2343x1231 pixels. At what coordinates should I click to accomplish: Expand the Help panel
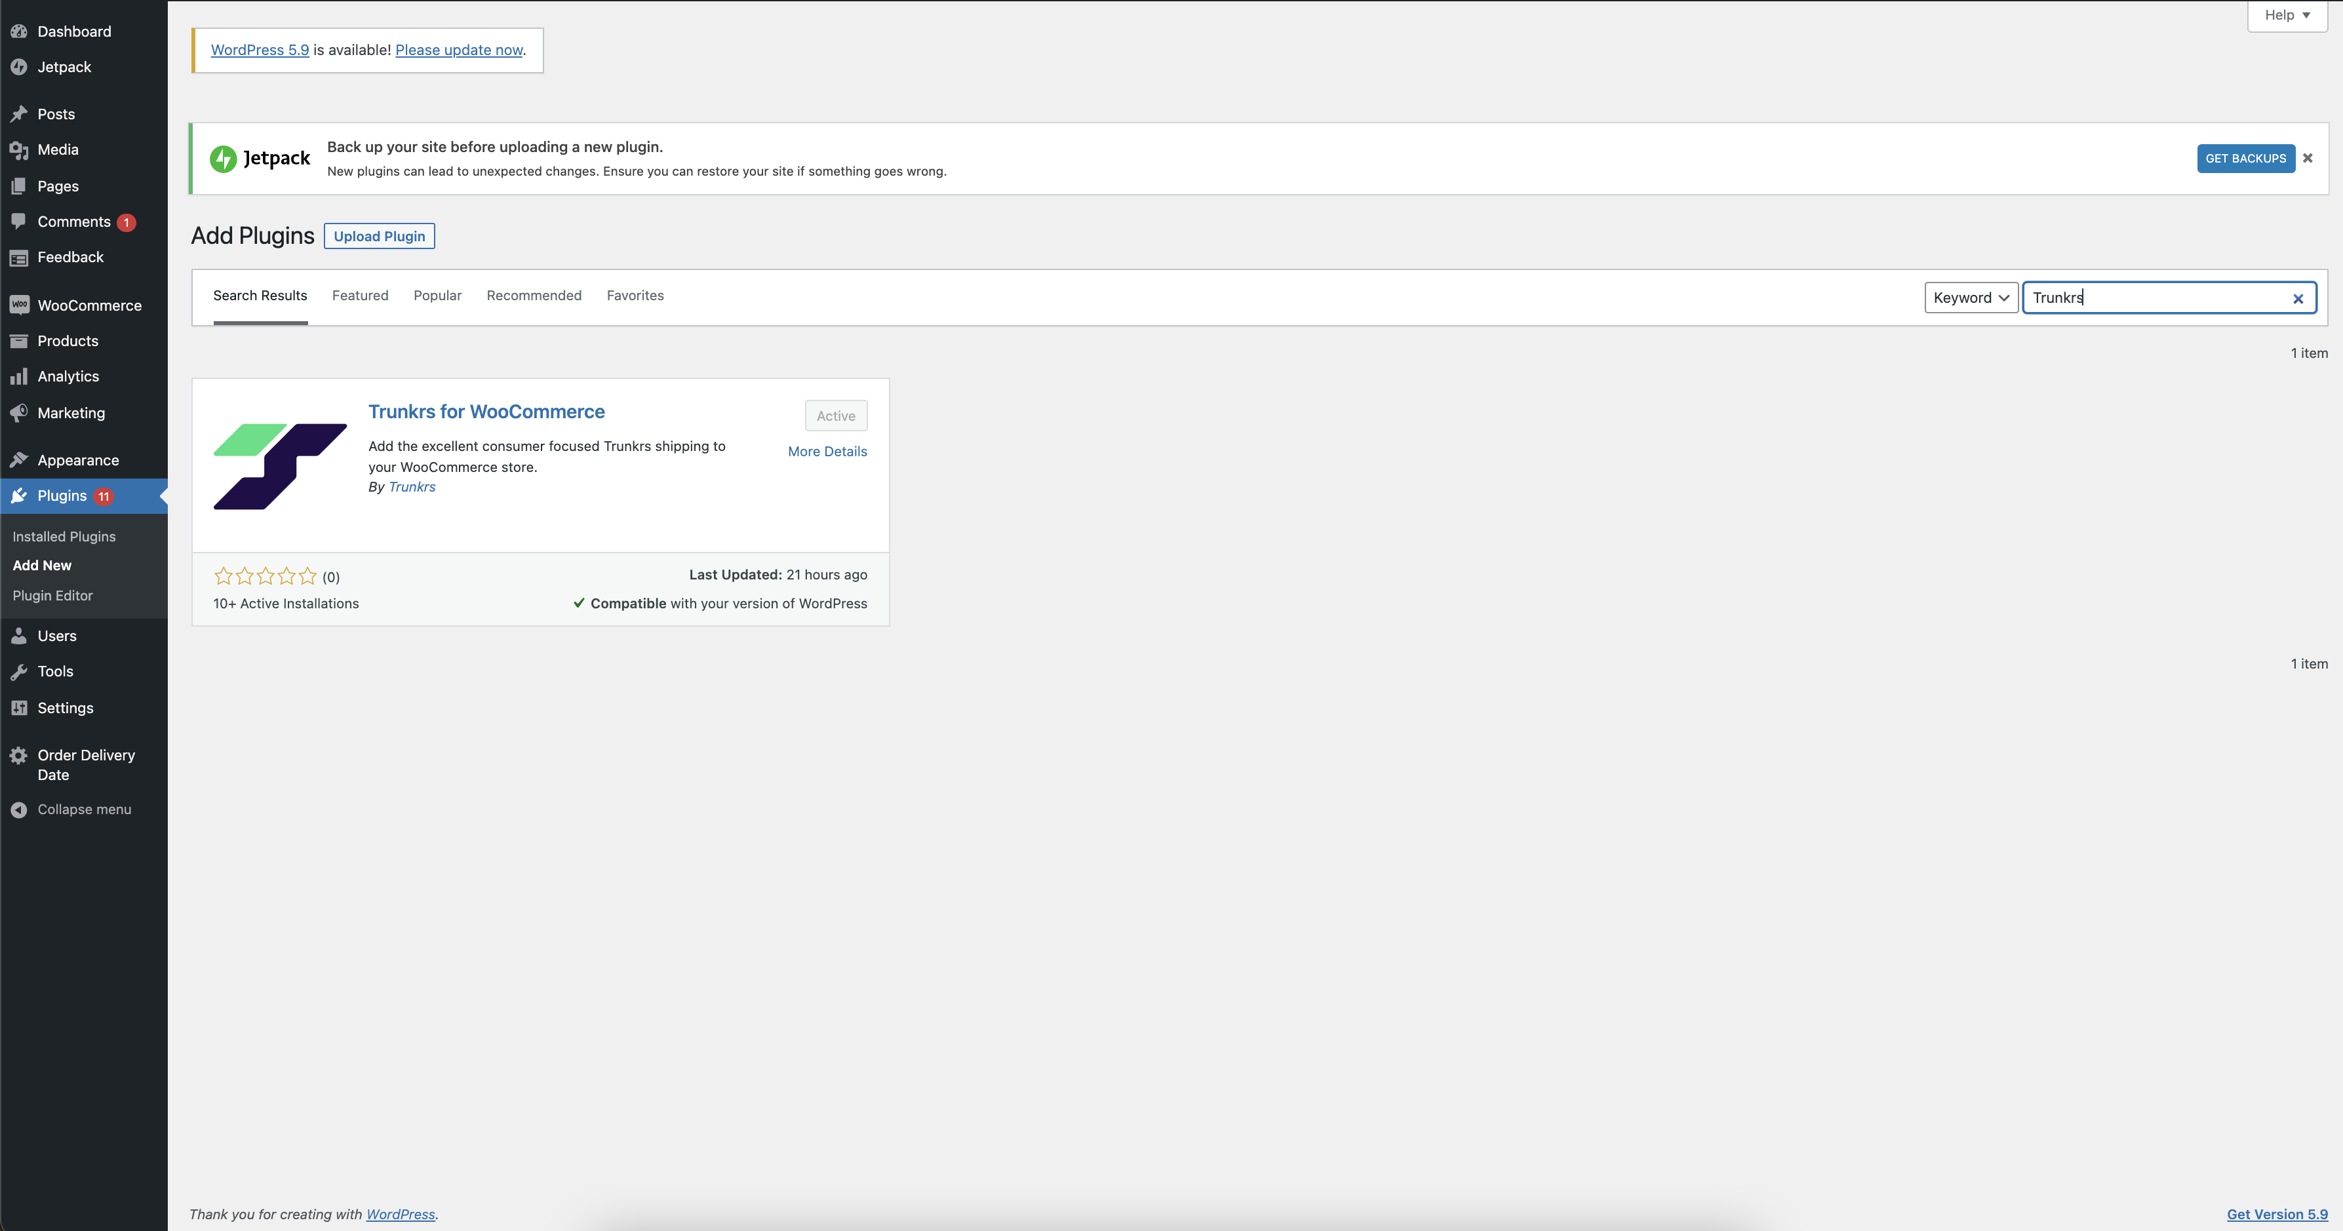(2287, 16)
